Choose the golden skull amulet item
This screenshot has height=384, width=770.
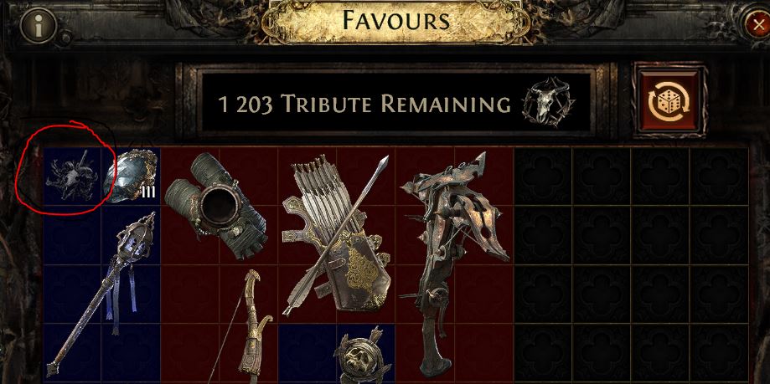pos(363,357)
